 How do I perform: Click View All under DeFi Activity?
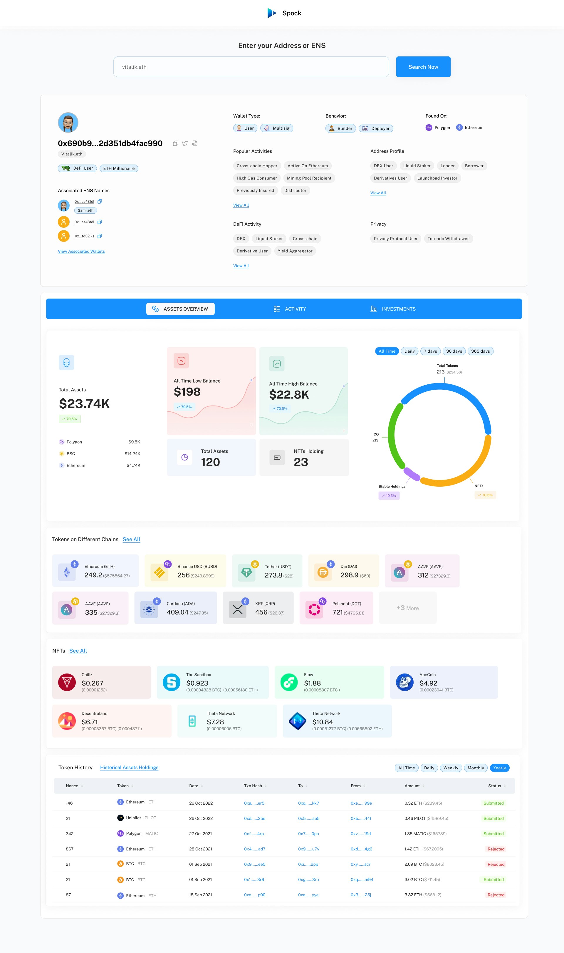pyautogui.click(x=241, y=266)
